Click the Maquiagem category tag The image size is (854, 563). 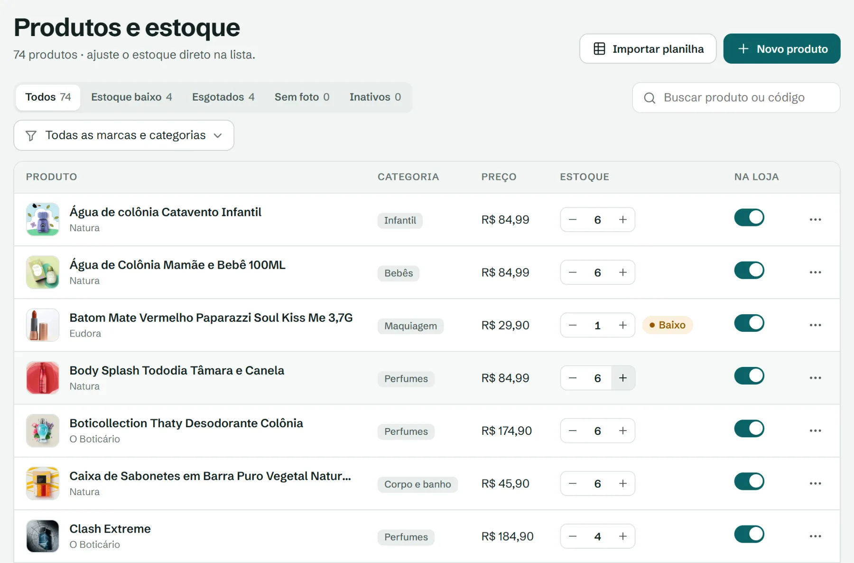pos(410,326)
